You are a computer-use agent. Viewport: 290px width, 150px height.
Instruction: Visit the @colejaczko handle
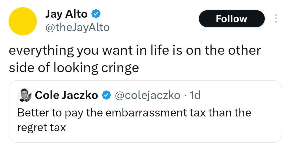point(148,95)
